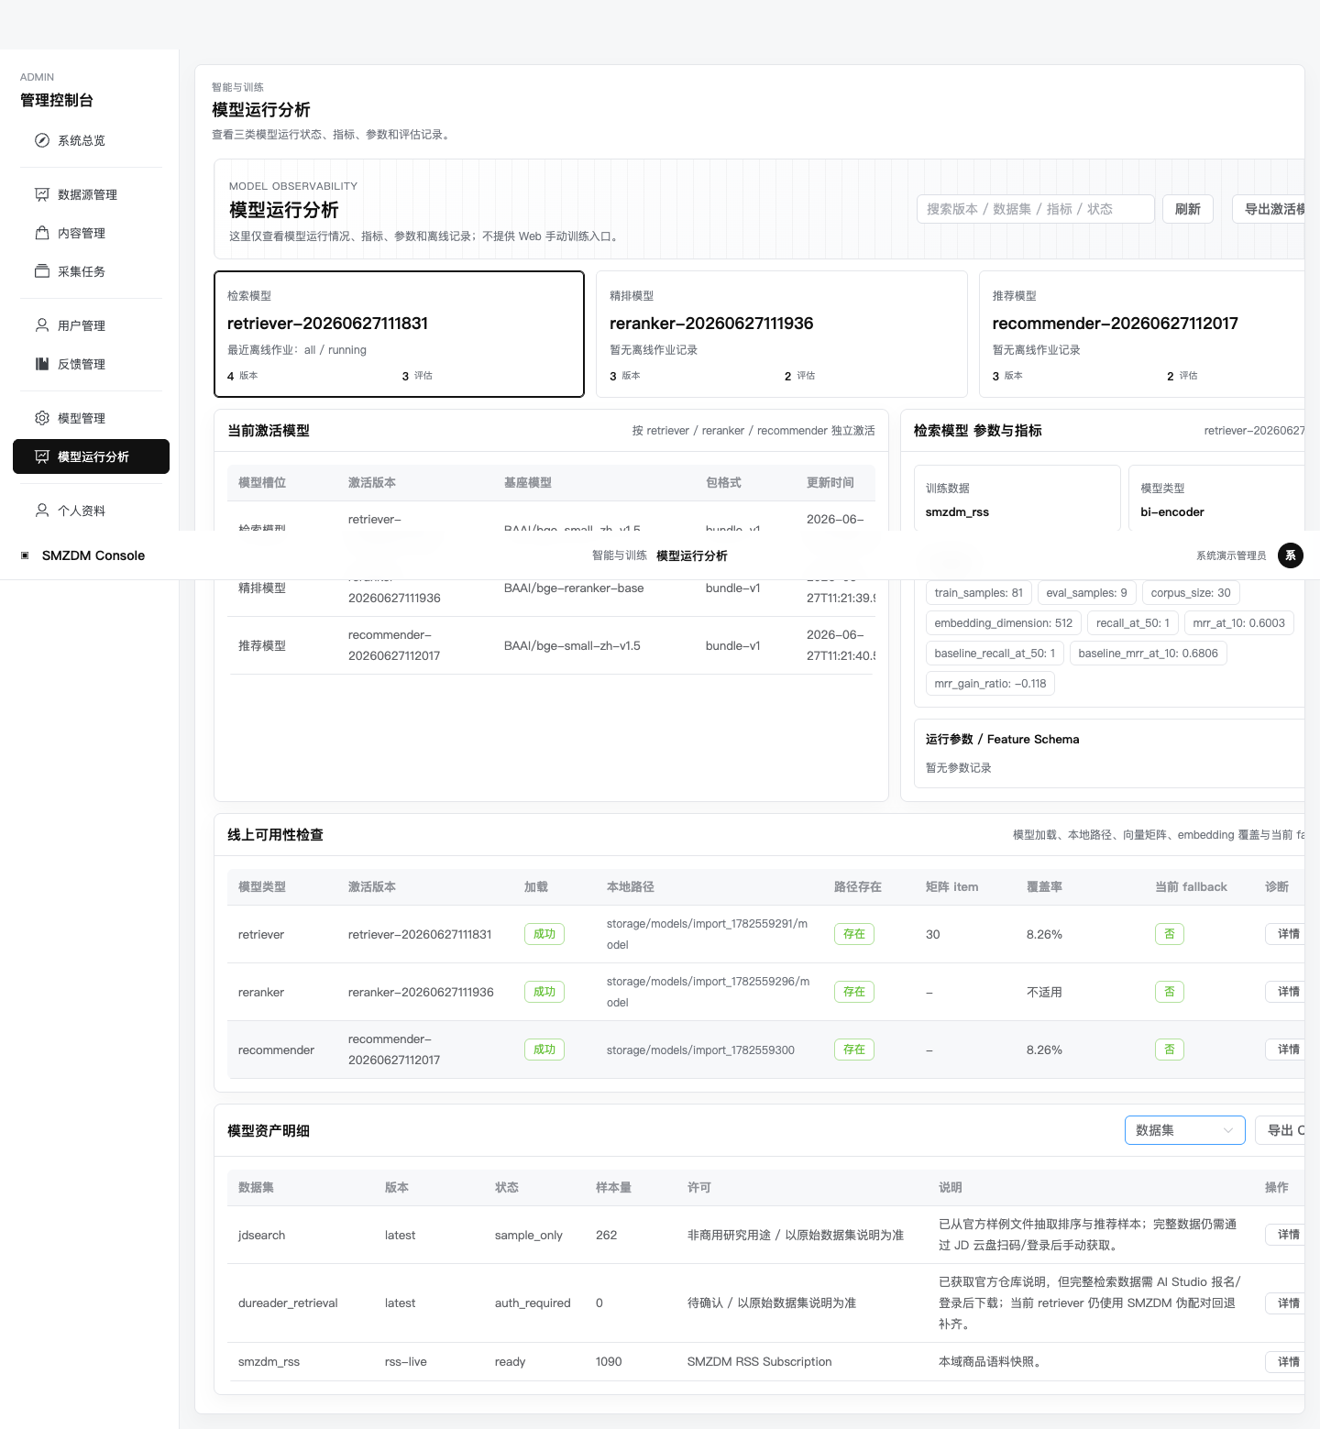
Task: Click the 内容管理 bag icon
Action: 42,233
